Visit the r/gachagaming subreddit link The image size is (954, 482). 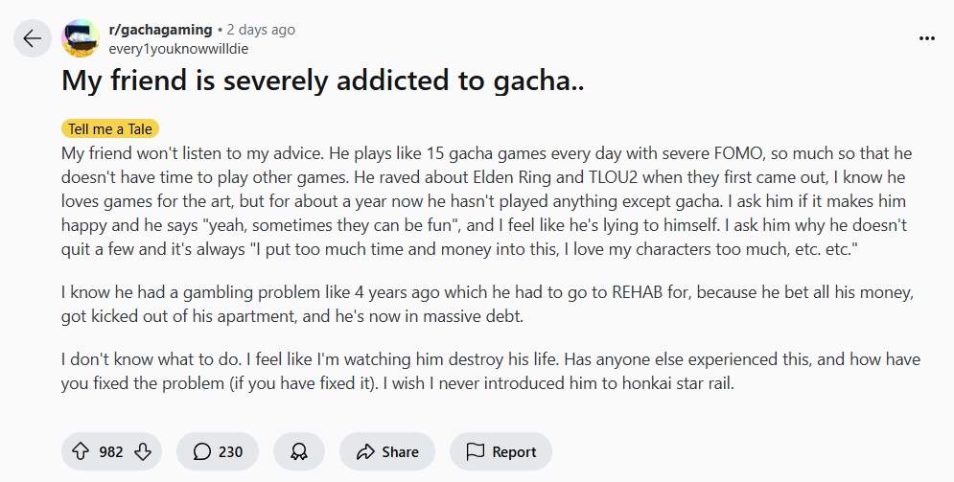160,30
